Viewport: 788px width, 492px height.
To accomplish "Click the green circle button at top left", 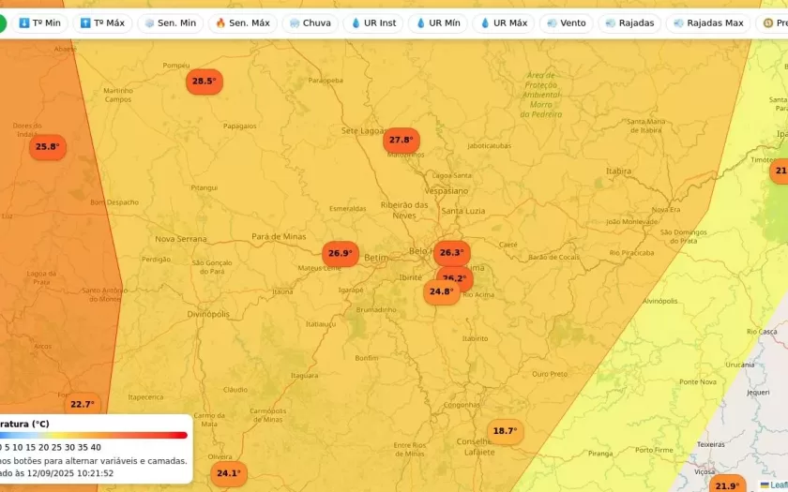I will point(3,22).
